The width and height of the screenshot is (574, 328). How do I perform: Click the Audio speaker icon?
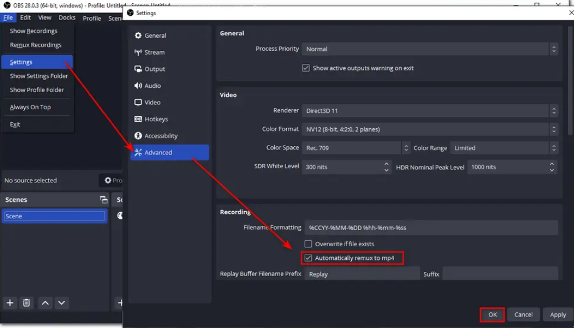click(x=138, y=86)
